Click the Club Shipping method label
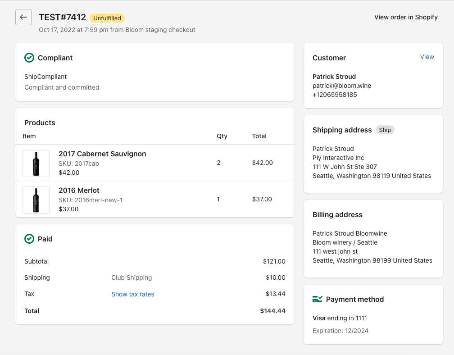Viewport: 454px width, 355px height. pos(132,278)
